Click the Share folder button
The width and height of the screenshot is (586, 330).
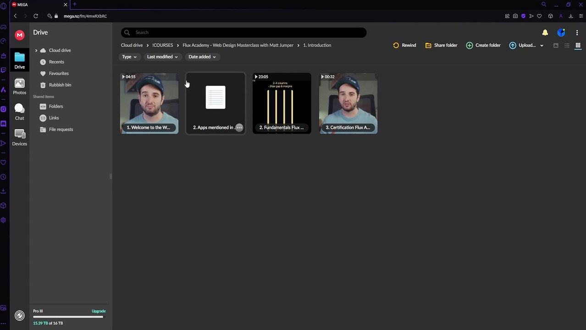coord(441,45)
